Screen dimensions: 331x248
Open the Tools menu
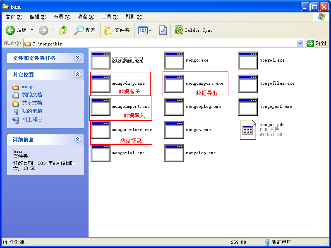[110, 17]
